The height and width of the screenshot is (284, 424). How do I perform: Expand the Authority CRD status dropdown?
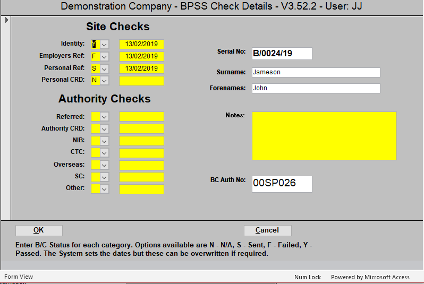coord(105,128)
